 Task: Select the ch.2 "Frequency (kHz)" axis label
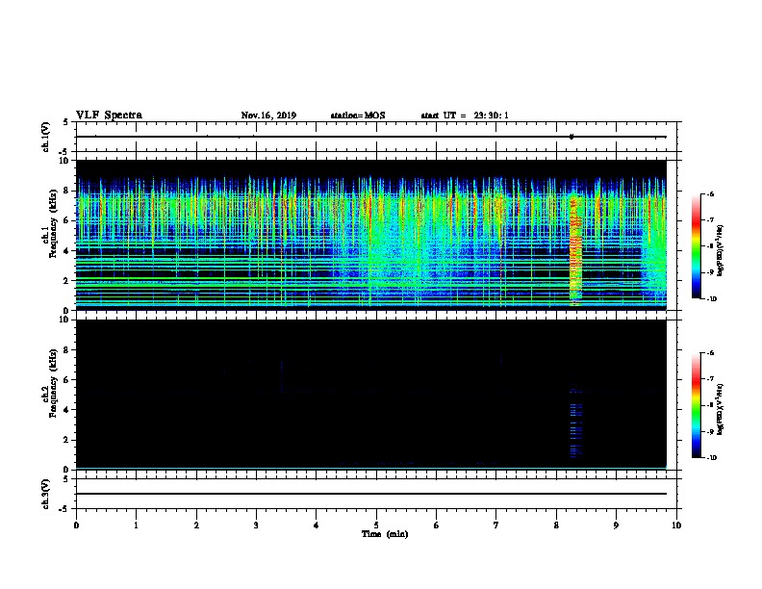pos(53,382)
